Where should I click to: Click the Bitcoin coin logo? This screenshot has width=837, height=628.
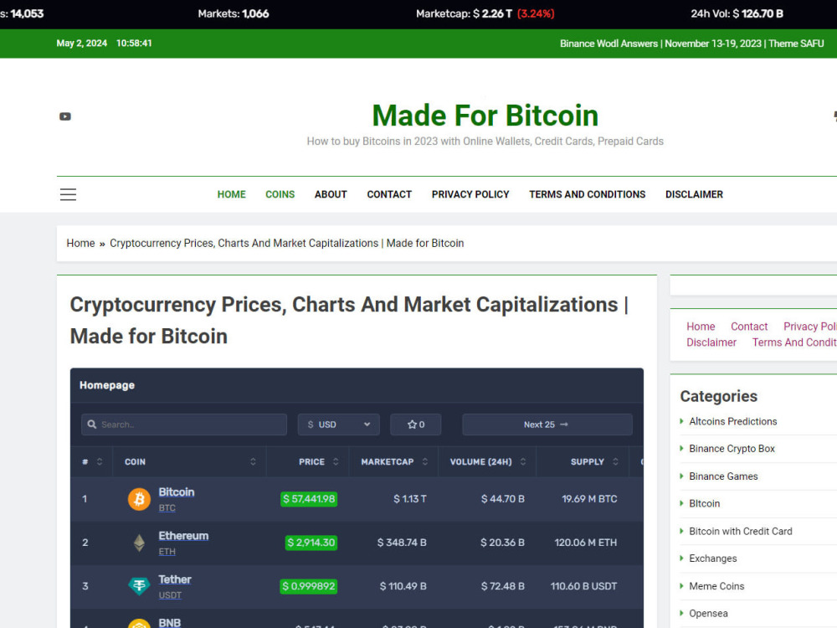(x=139, y=499)
